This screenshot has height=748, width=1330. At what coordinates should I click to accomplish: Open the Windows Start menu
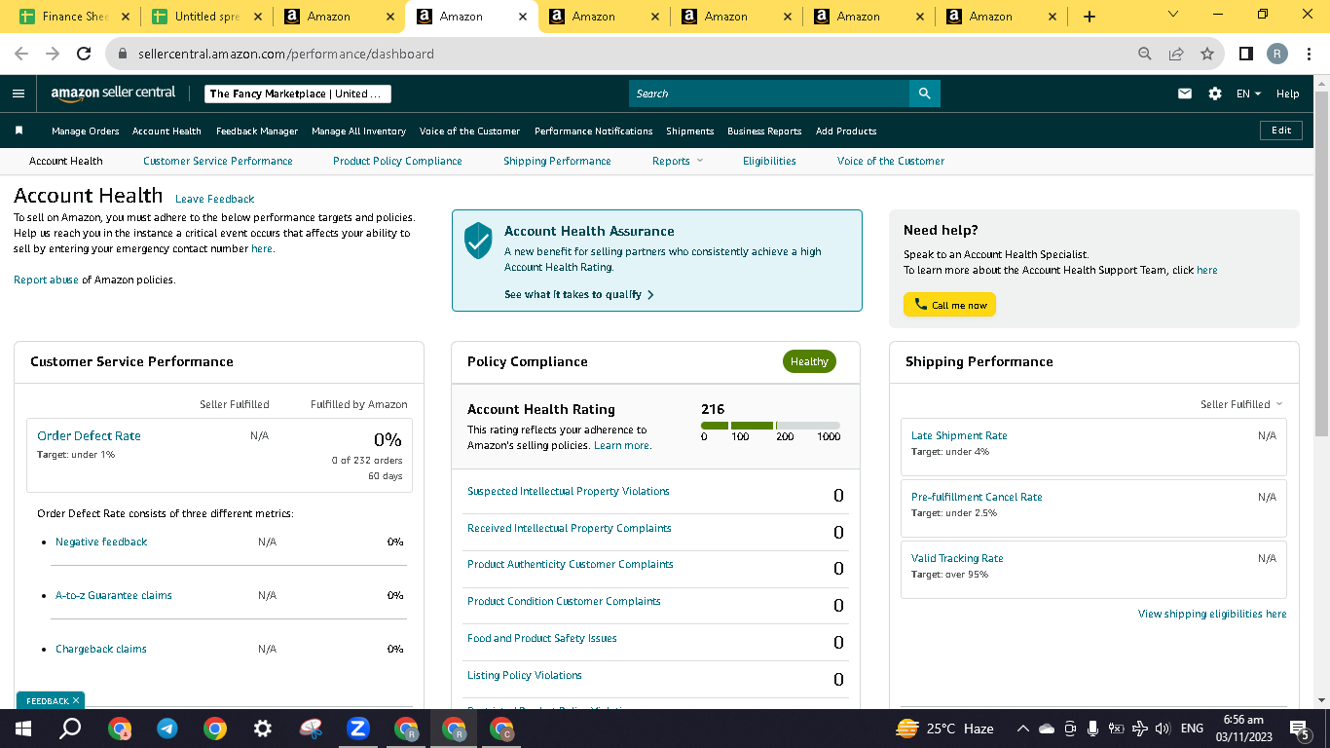click(22, 729)
